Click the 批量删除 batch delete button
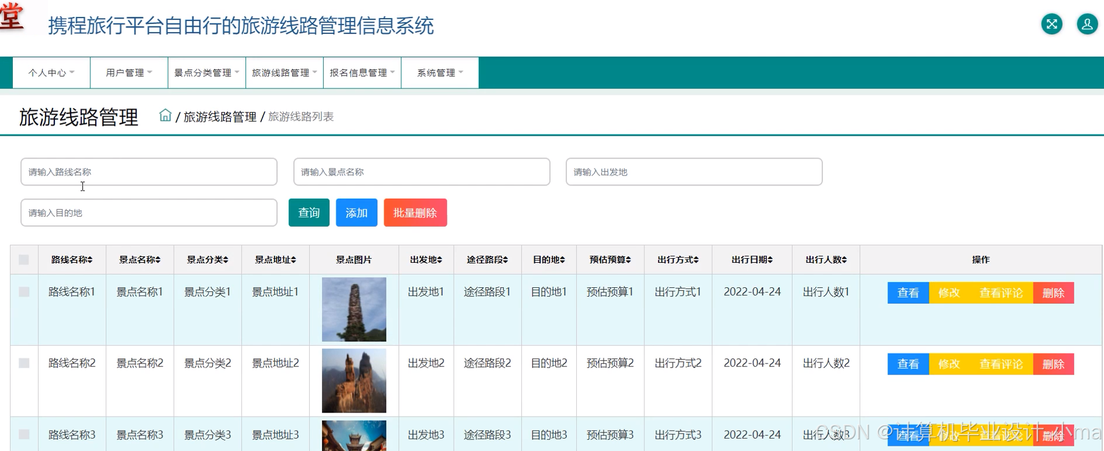The width and height of the screenshot is (1104, 451). coord(415,213)
